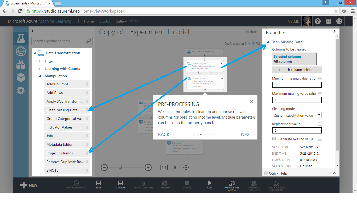Click the user avatar picture
The image size is (357, 201).
(307, 21)
